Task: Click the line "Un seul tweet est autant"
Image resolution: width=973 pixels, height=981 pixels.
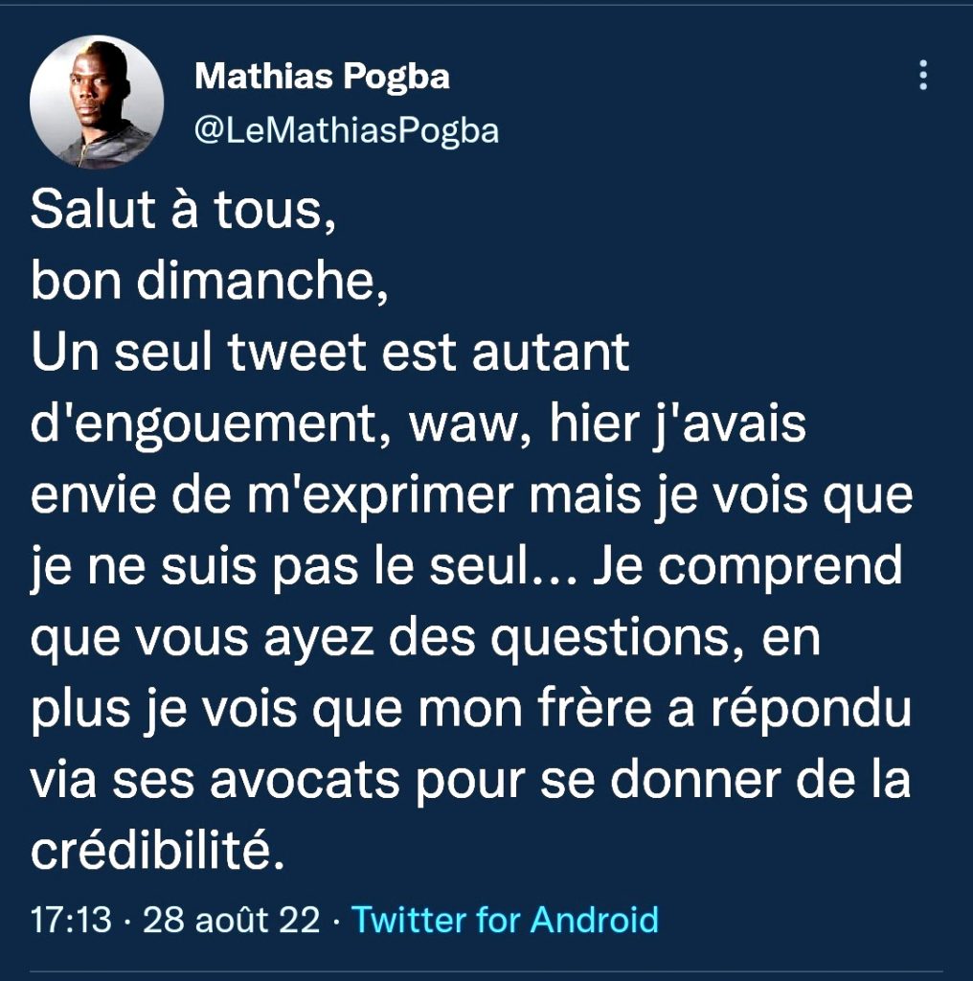Action: [329, 354]
